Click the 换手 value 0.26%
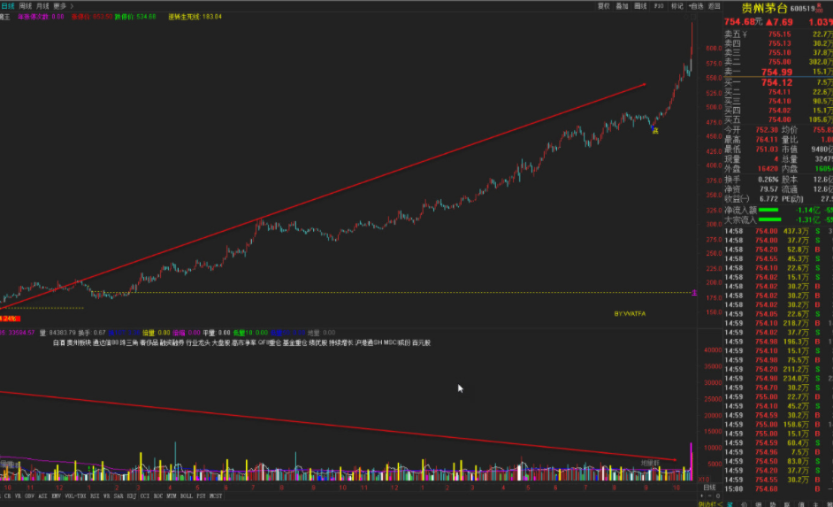The image size is (833, 507). tap(768, 179)
